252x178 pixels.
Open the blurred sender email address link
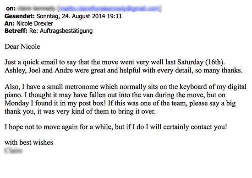110,8
